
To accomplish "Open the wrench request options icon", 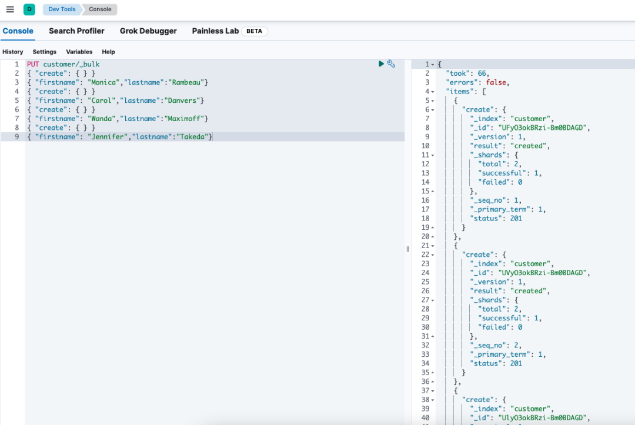I will [x=391, y=63].
